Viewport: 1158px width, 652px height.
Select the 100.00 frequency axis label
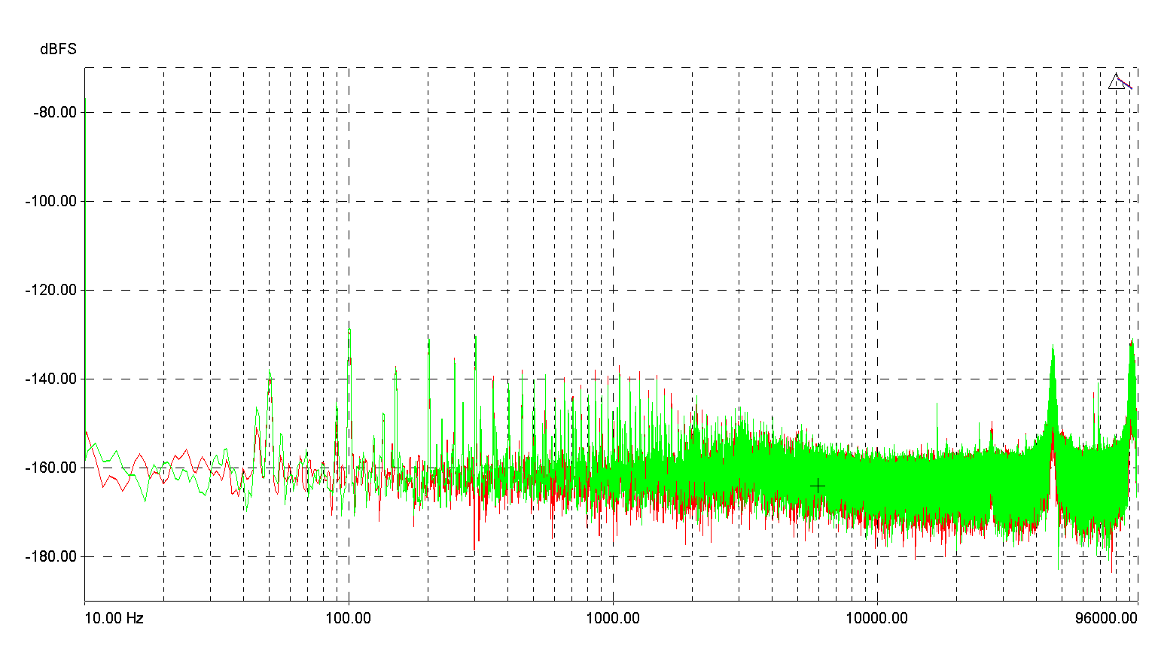point(348,618)
